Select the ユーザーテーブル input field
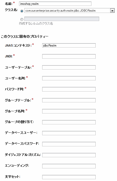 click(69, 67)
